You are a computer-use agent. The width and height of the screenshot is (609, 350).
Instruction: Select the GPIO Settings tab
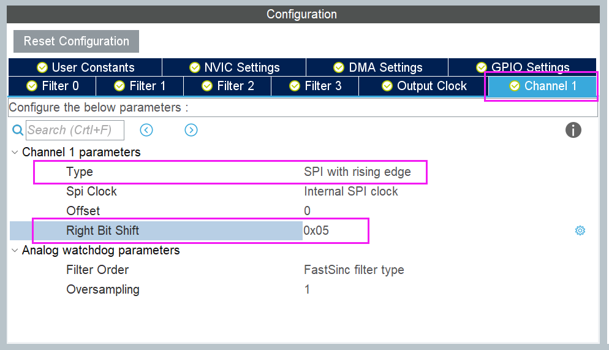523,67
